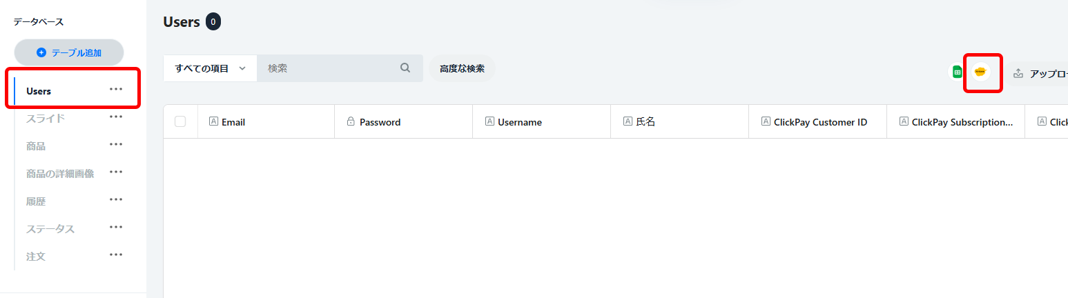Click the text-type icon beside 氏名

(x=628, y=121)
